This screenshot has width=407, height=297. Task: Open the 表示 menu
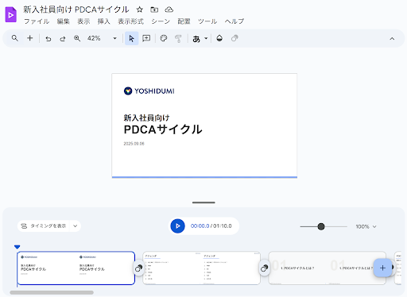coord(83,21)
